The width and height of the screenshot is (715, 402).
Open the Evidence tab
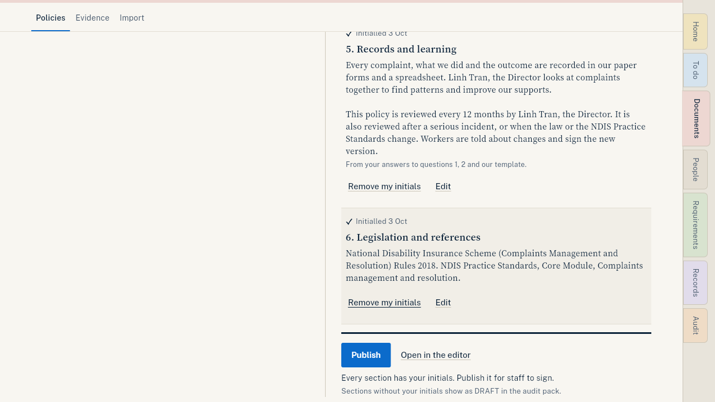coord(93,18)
